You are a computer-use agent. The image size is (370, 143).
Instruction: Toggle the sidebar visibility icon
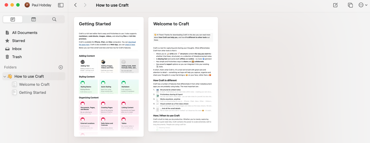[61, 5]
